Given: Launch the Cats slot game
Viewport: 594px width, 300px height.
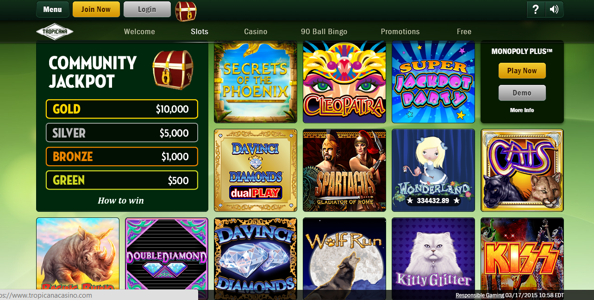Looking at the screenshot, I should (522, 170).
